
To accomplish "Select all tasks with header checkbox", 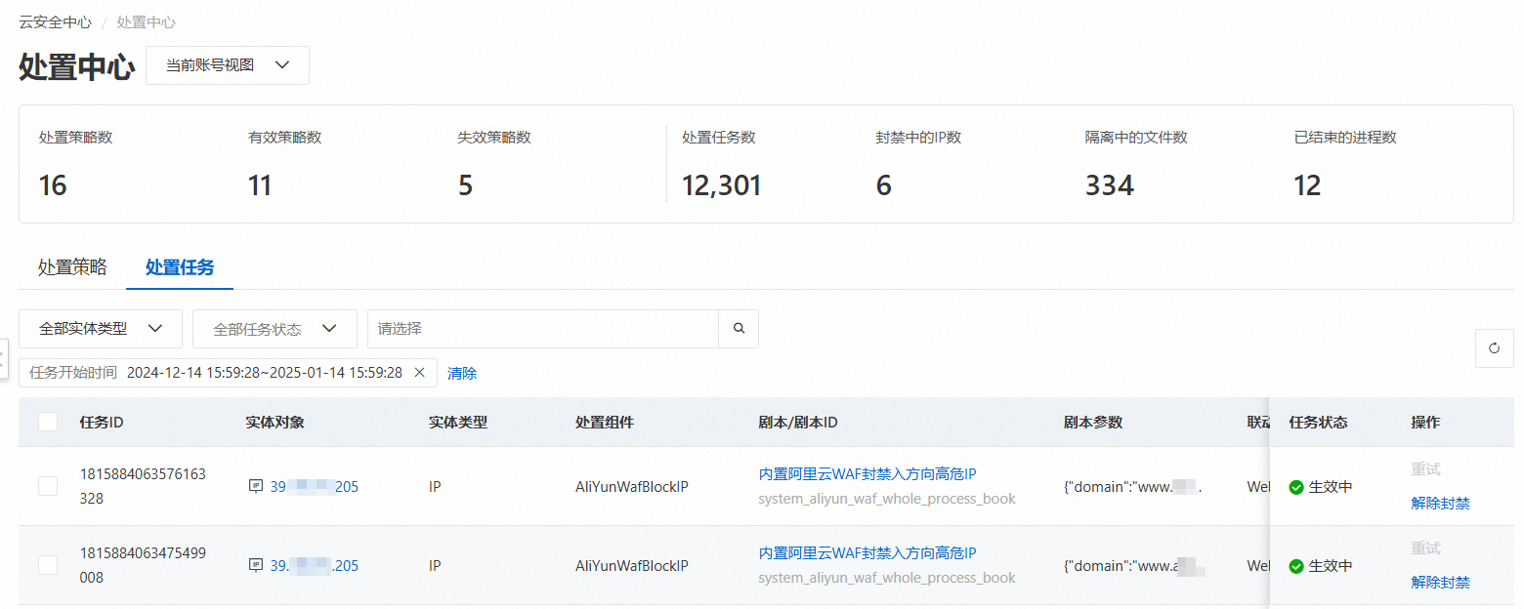I will pyautogui.click(x=48, y=422).
